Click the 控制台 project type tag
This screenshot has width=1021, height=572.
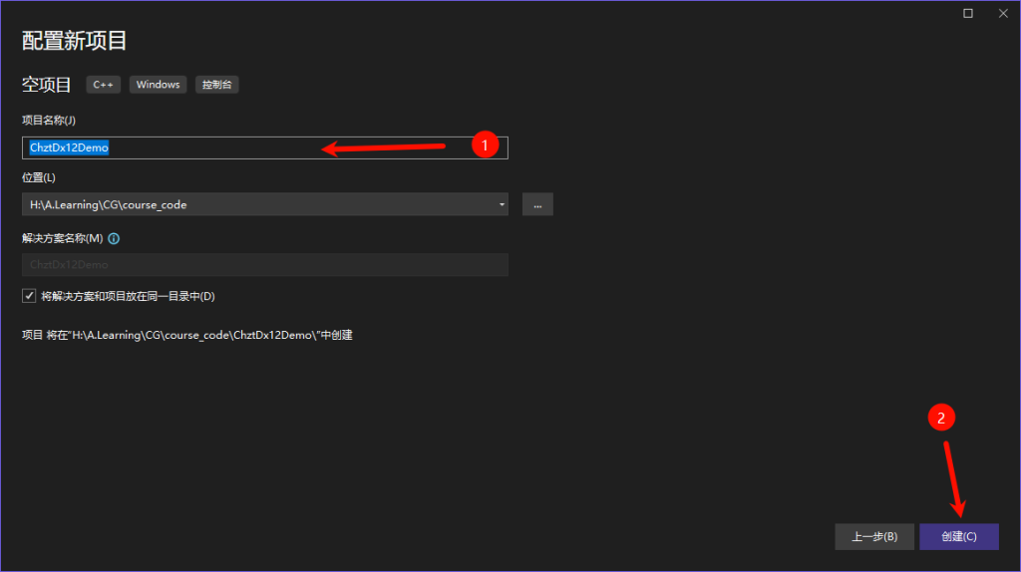pos(216,85)
